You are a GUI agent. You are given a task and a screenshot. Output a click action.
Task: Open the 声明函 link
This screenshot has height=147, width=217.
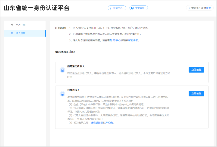109,123
